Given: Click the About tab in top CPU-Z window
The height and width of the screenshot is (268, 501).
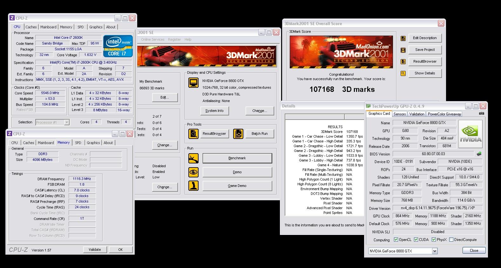Looking at the screenshot, I should coord(111,27).
